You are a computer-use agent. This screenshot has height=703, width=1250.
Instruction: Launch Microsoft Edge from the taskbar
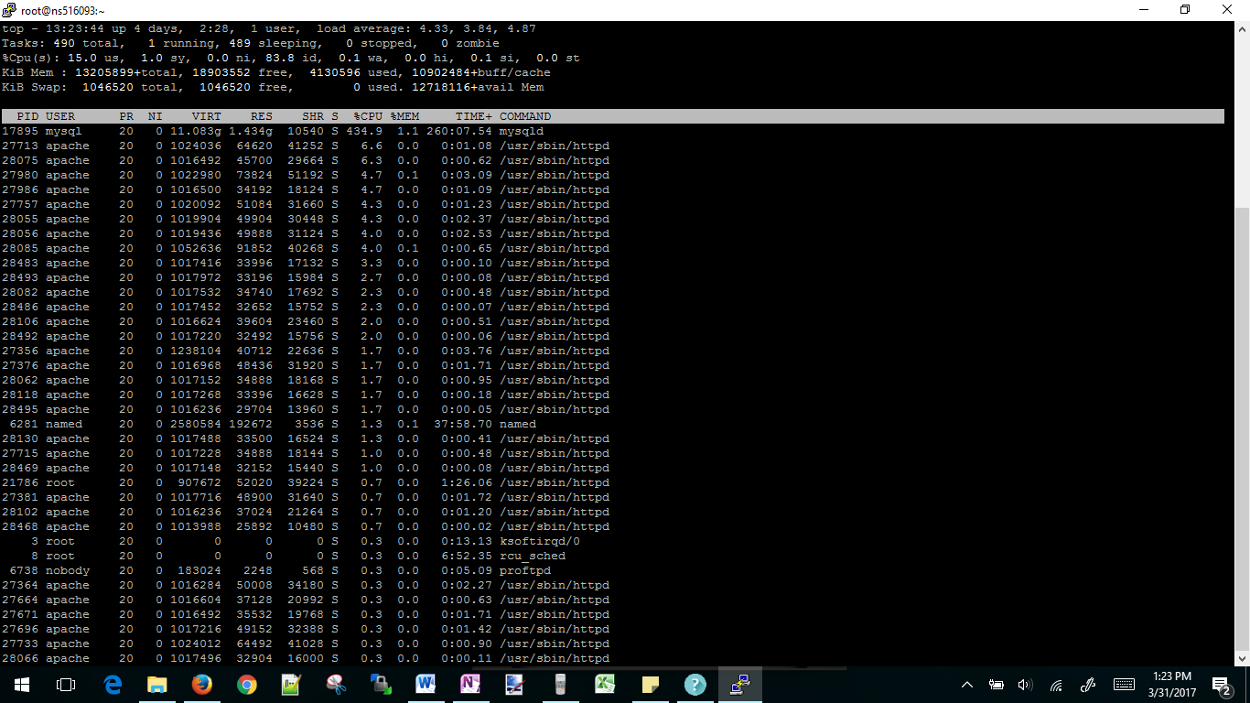pos(113,685)
